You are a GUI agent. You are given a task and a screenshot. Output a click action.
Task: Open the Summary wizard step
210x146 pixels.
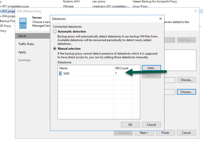click(x=25, y=60)
